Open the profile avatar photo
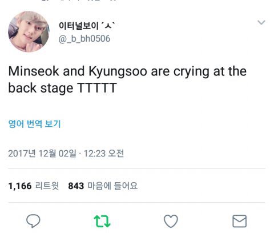The image size is (274, 233). click(x=29, y=31)
